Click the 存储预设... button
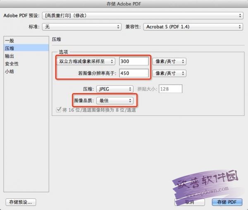Viewport: 248px width, 210px height. [21, 202]
